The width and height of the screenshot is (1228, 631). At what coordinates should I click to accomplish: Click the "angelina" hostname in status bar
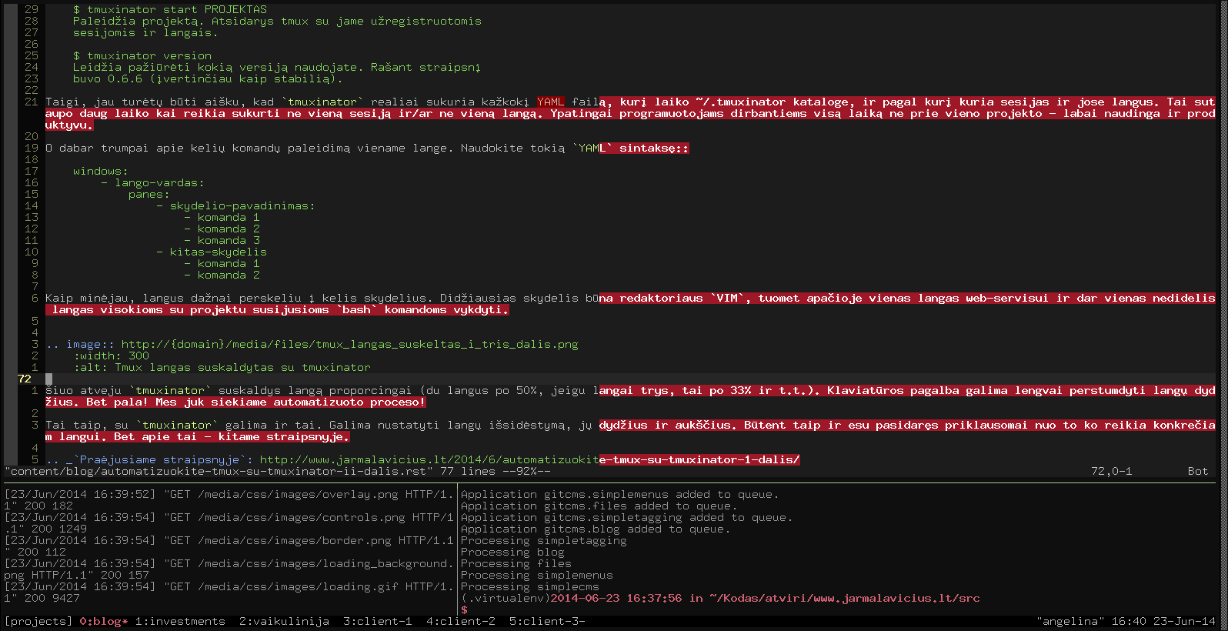[1070, 621]
